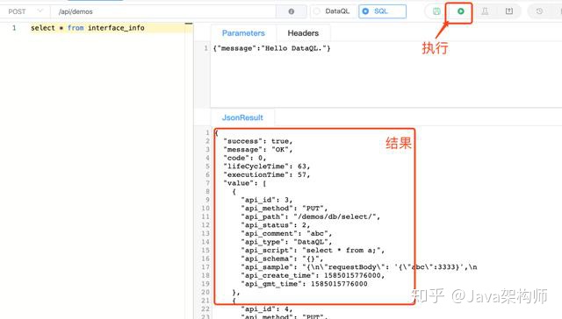This screenshot has height=319, width=562.
Task: Click the vertical divider between editor and results
Action: tap(190, 172)
